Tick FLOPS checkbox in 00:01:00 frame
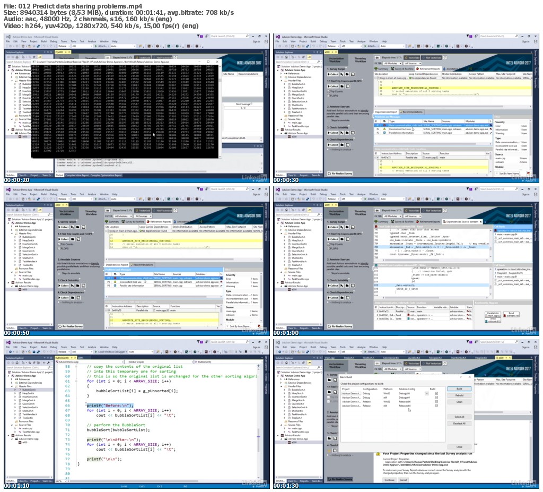 [x=328, y=248]
